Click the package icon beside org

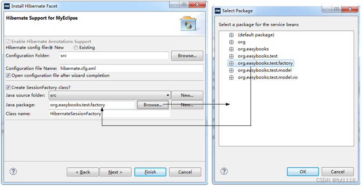pos(231,42)
